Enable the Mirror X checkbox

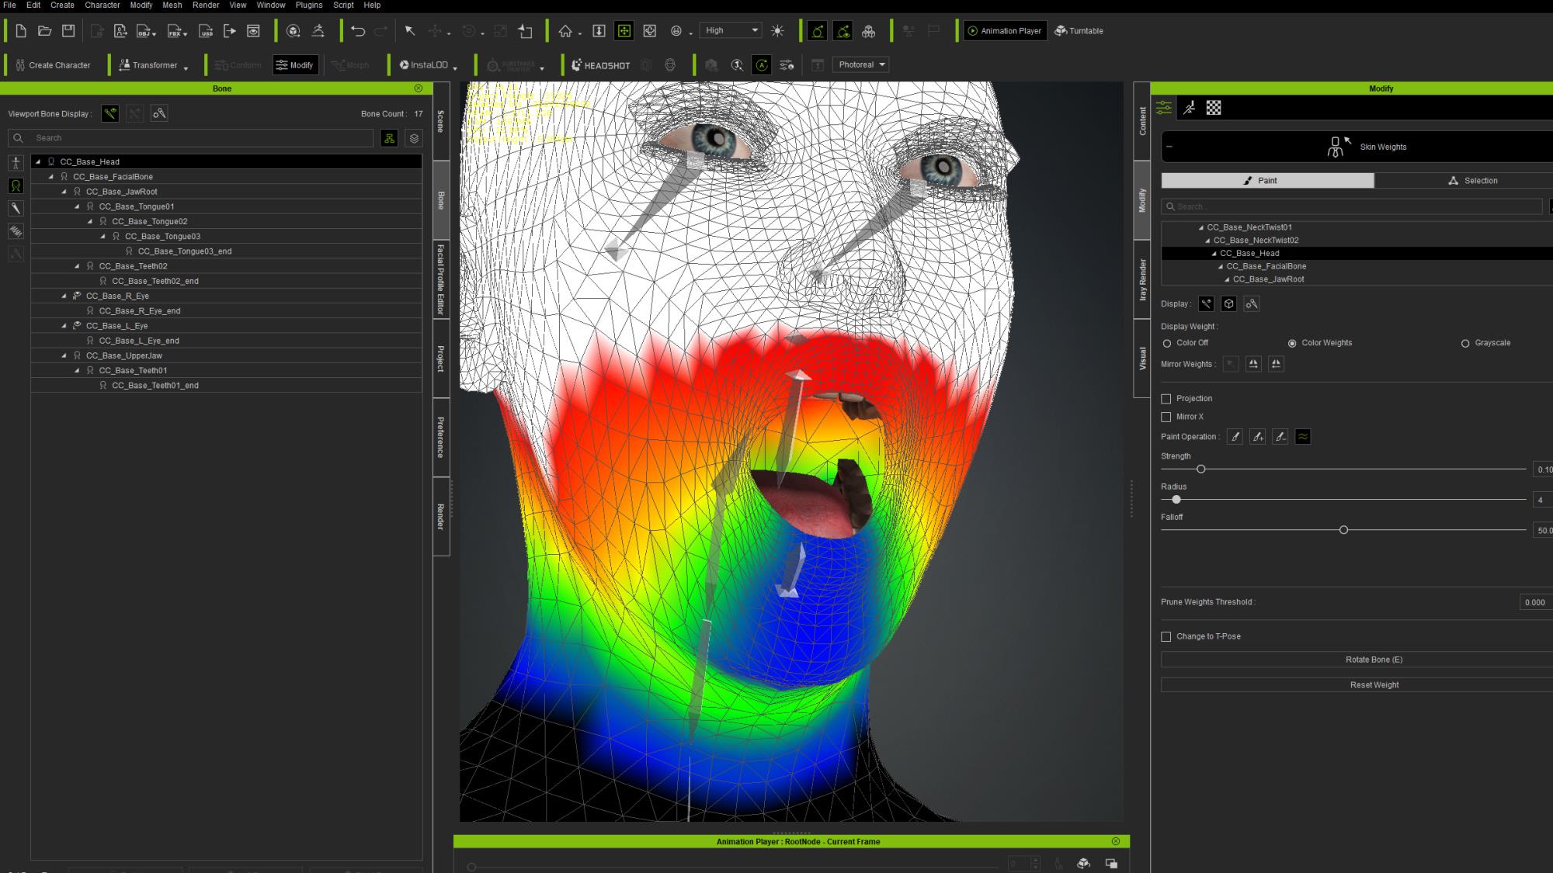click(x=1166, y=417)
